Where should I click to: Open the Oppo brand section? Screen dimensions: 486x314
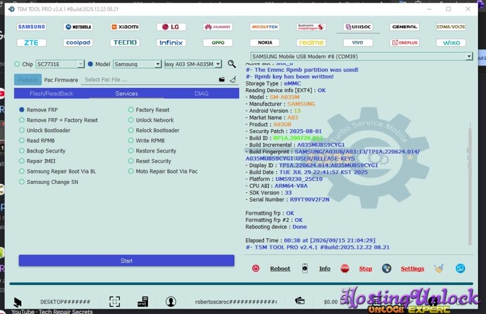[218, 43]
